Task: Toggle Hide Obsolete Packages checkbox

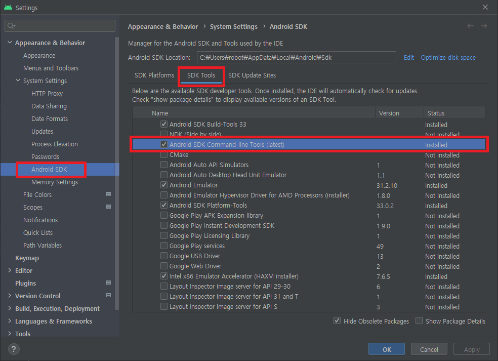Action: 337,320
